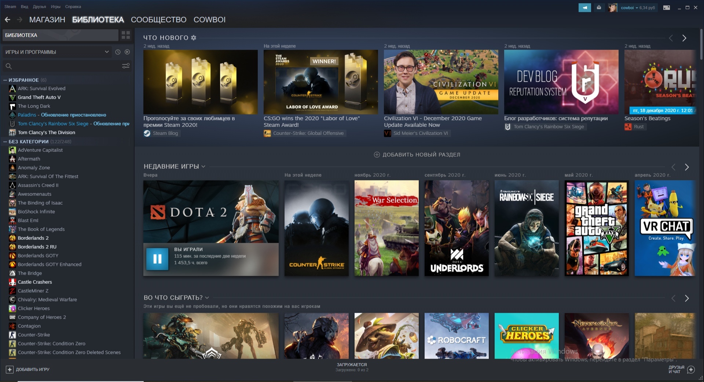Screen dimensions: 704x382
Task: Open the Друзья menu
Action: click(x=40, y=7)
